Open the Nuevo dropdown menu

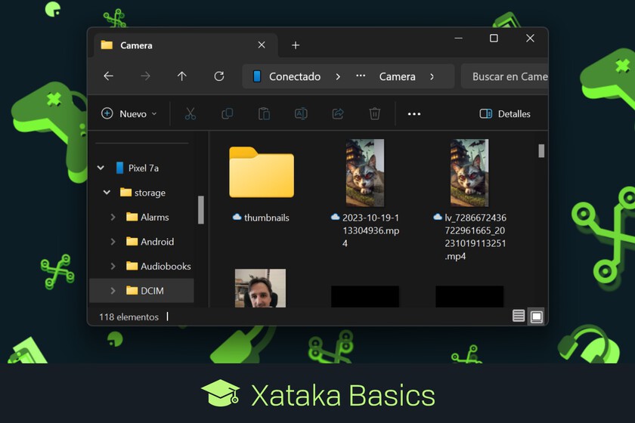click(129, 114)
